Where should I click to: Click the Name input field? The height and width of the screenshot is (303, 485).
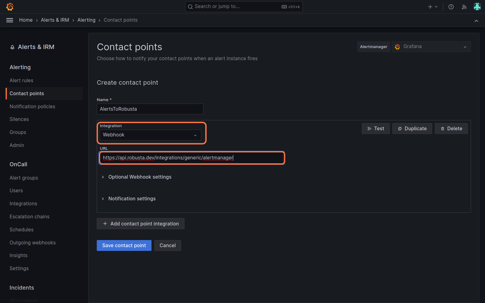pos(150,109)
